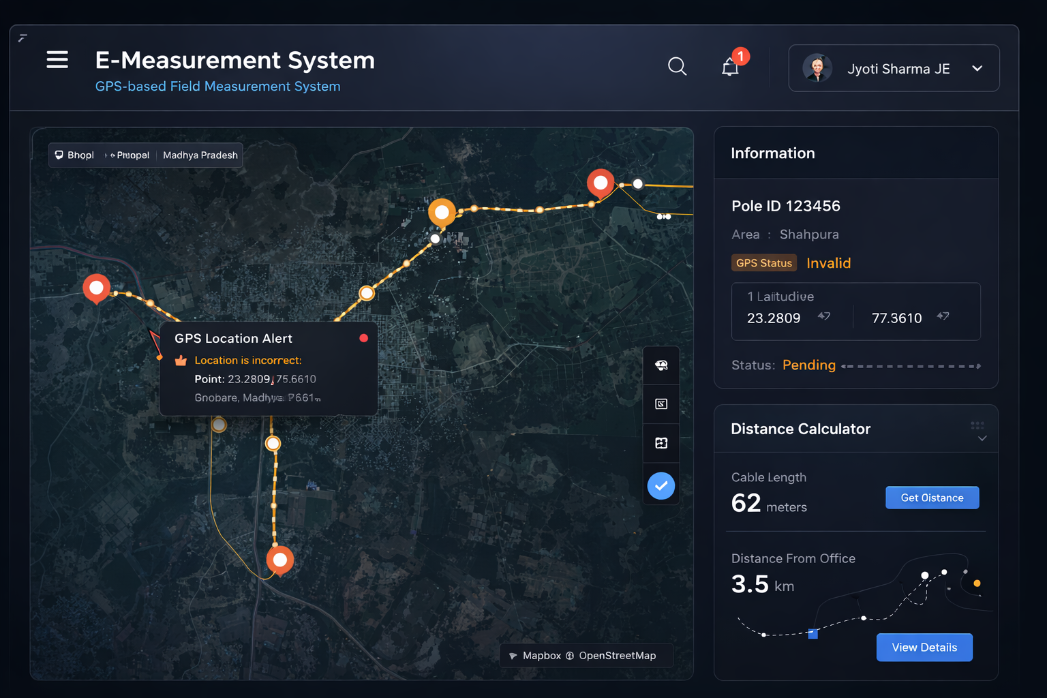Viewport: 1047px width, 698px height.
Task: Select the map drawing tool icon
Action: (661, 404)
